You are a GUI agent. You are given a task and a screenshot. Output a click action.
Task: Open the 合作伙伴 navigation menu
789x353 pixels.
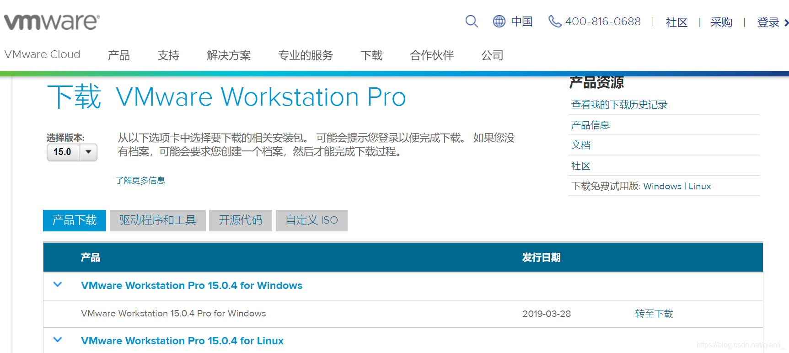[432, 55]
